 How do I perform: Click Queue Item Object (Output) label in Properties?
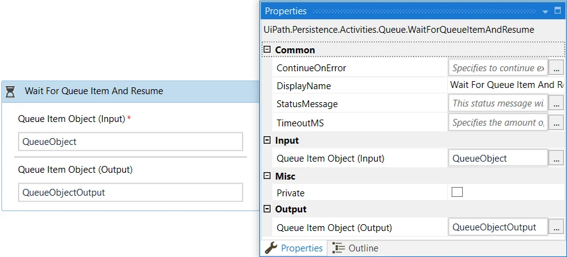[x=334, y=228]
